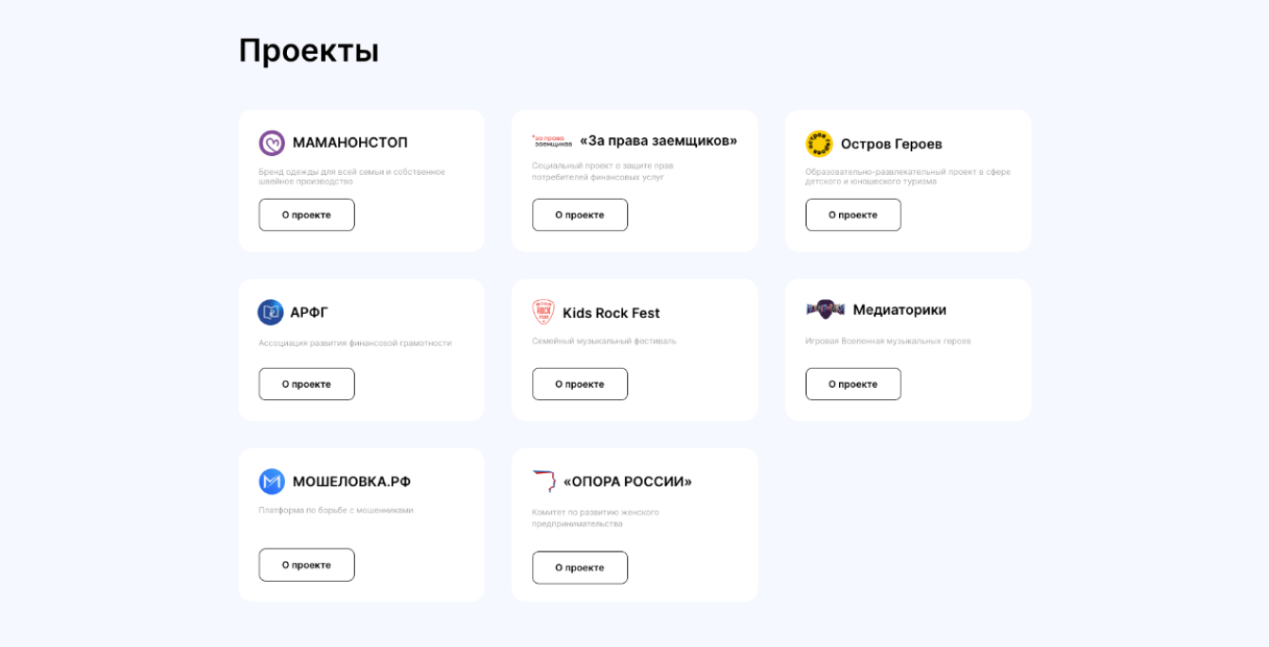The image size is (1269, 647).
Task: Open 'О проекте' for Kids Rock Fest
Action: coord(580,384)
